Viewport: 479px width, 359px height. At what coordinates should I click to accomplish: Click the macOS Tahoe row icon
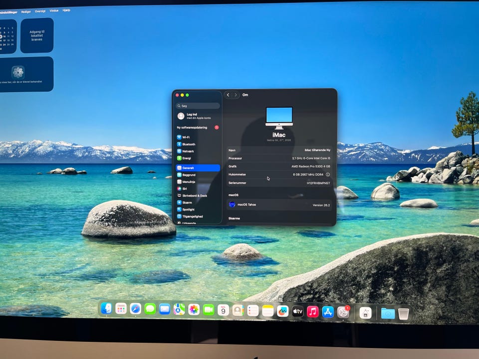[x=232, y=204]
